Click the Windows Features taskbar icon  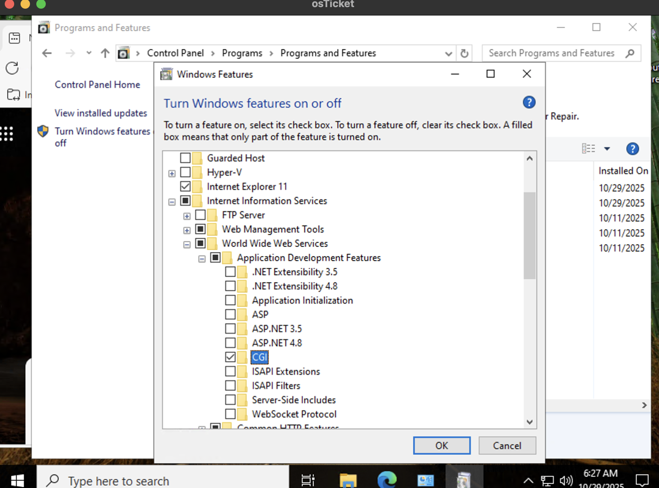click(464, 480)
